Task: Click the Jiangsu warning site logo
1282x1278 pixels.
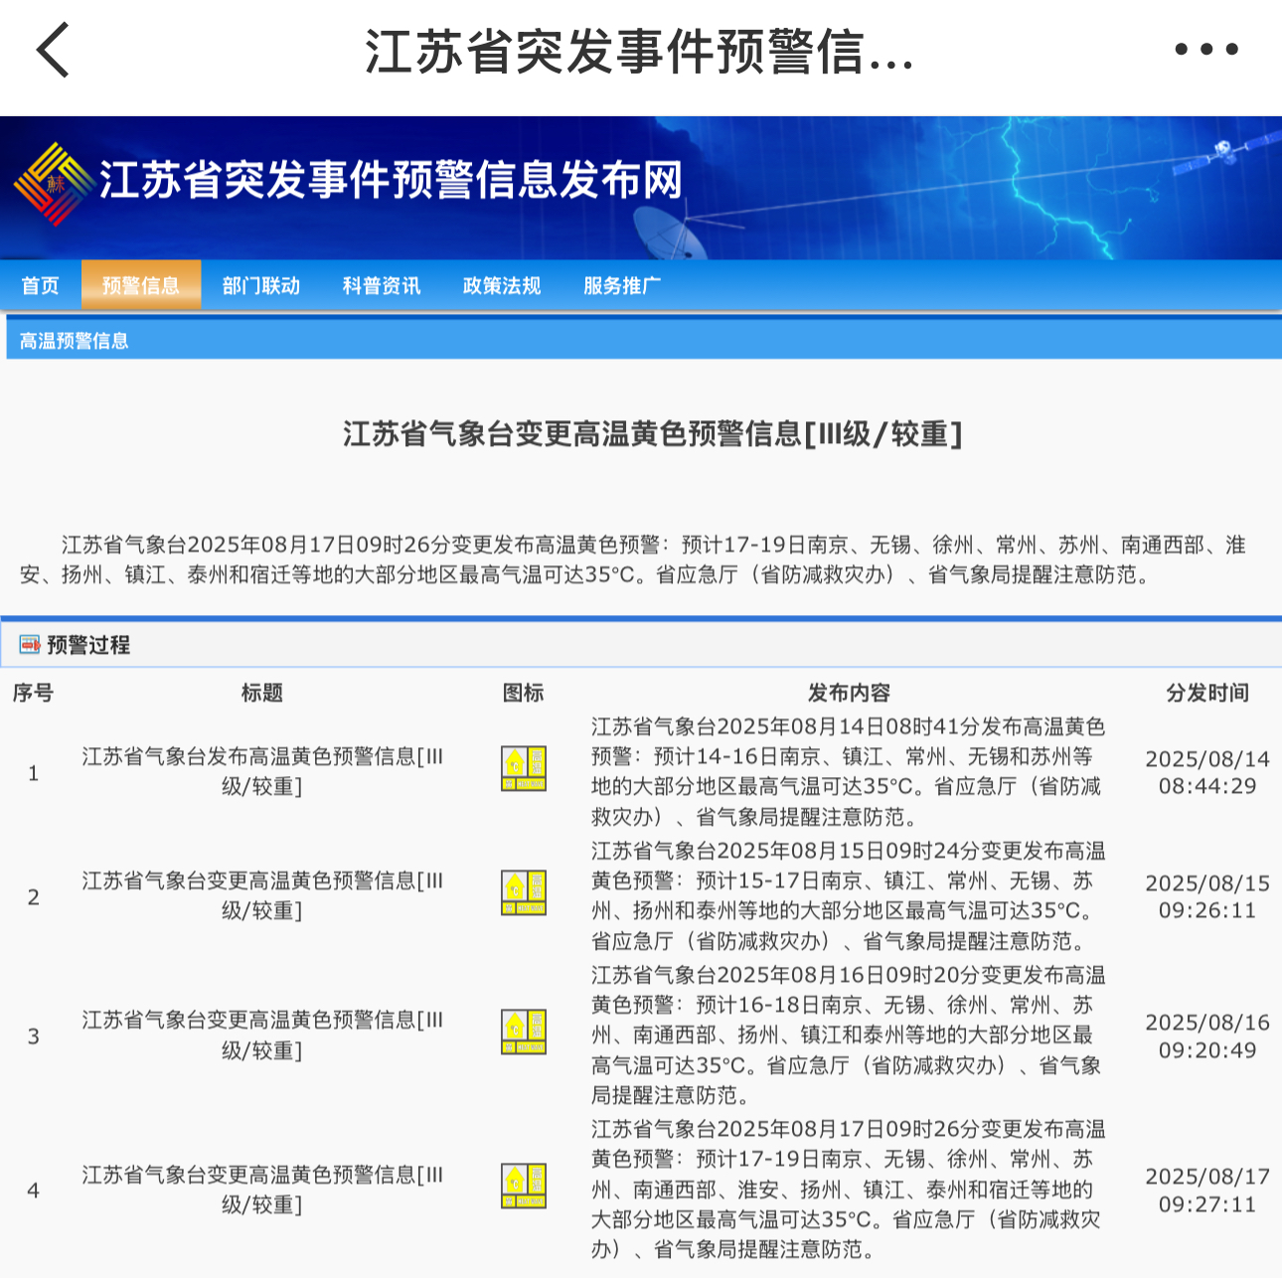Action: coord(52,183)
